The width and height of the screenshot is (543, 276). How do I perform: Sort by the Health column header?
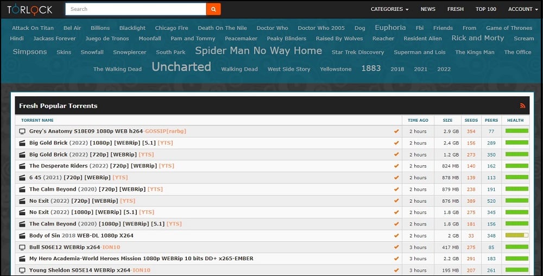tap(515, 120)
